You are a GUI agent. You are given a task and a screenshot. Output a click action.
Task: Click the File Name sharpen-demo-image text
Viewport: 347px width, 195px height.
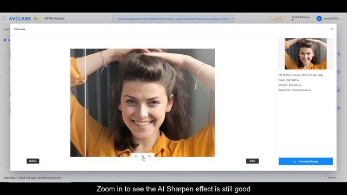click(300, 75)
